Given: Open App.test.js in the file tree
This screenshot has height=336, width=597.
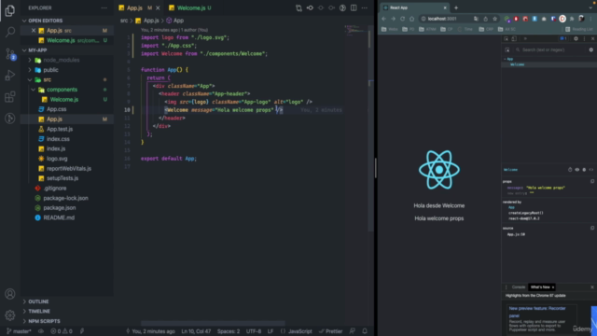Looking at the screenshot, I should [x=60, y=129].
